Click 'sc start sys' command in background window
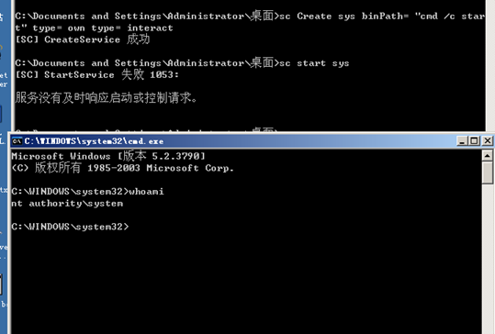This screenshot has width=495, height=334. click(314, 63)
